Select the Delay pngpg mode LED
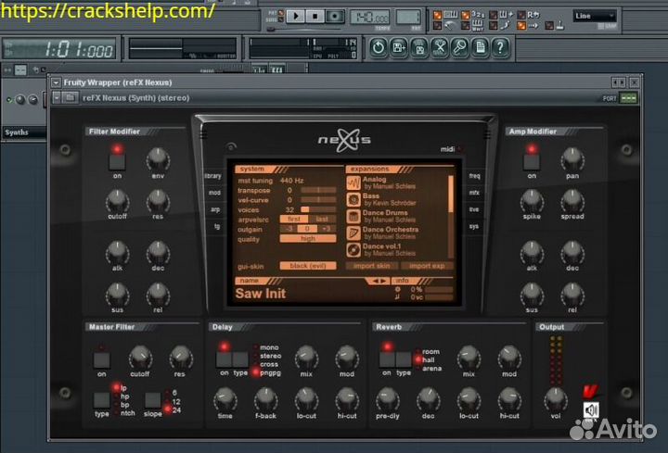668x453 pixels. pos(255,372)
